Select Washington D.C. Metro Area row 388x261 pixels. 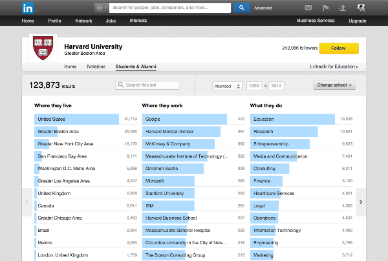coord(85,169)
